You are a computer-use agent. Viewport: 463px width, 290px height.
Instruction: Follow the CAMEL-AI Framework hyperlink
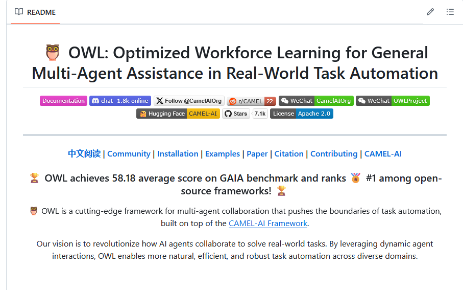(x=268, y=223)
